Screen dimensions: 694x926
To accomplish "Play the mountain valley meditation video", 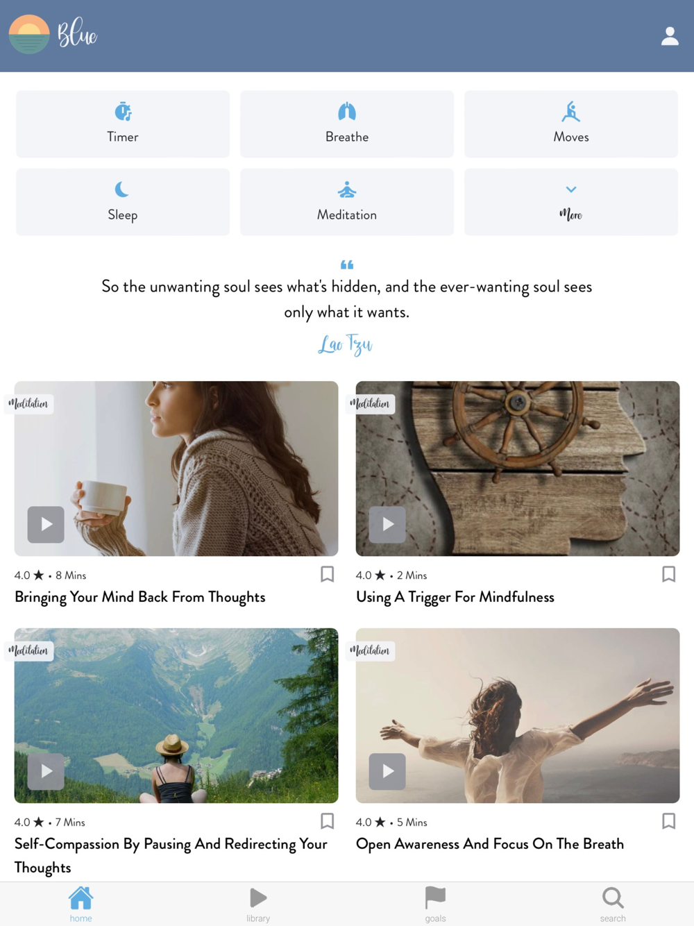I will click(46, 771).
